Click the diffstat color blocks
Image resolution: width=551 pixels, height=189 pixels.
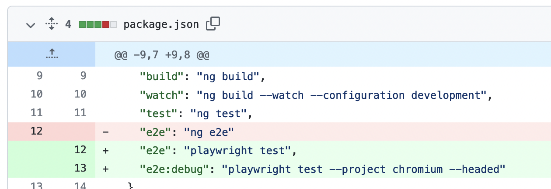tap(98, 24)
